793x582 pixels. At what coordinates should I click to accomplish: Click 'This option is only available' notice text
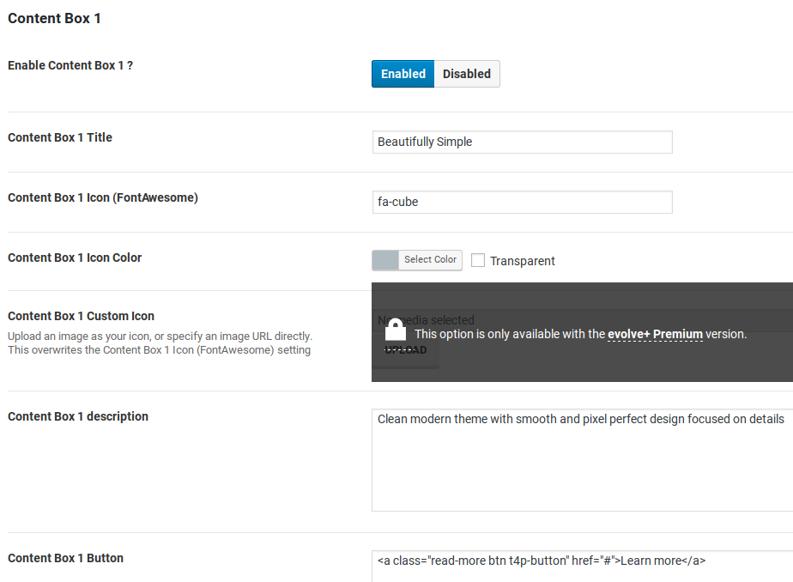[x=580, y=334]
